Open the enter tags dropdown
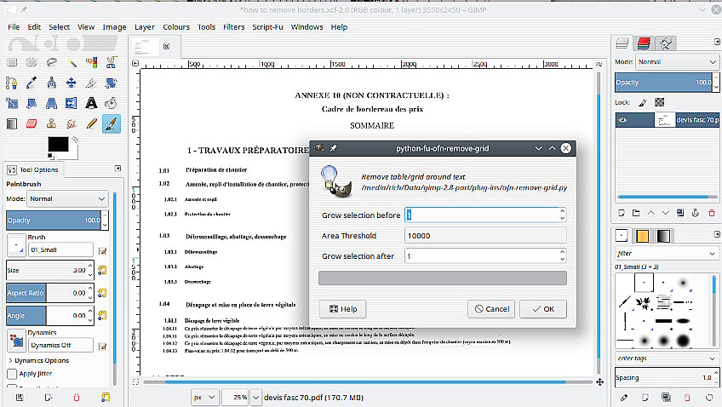The image size is (722, 407). (x=667, y=358)
